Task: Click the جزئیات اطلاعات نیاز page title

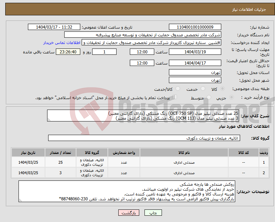Action: click(249, 9)
